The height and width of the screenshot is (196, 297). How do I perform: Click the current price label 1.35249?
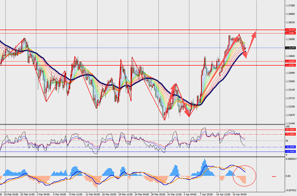pyautogui.click(x=291, y=48)
